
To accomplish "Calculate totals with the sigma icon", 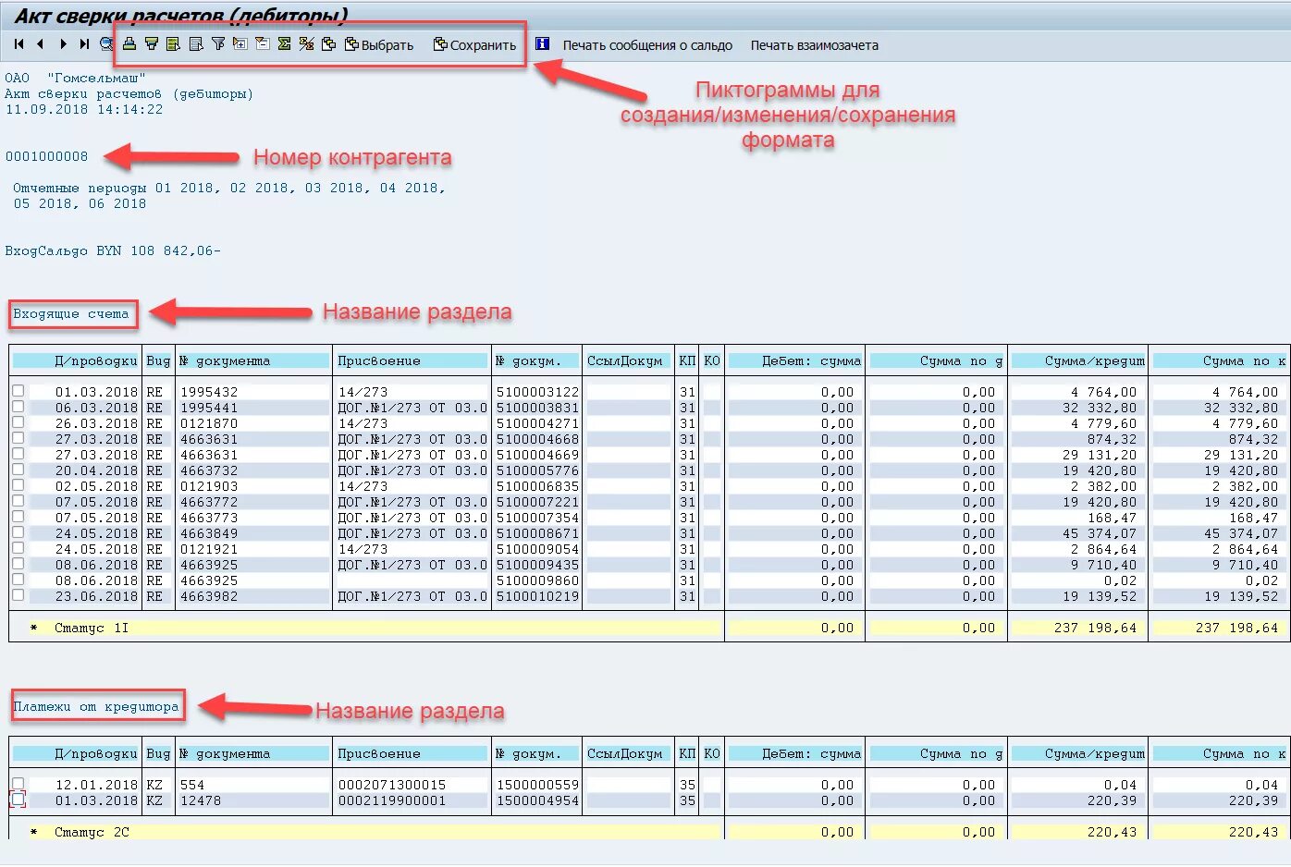I will click(284, 43).
